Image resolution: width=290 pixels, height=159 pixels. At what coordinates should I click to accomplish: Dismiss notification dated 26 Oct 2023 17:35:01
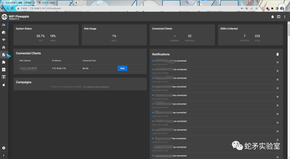coord(277,88)
